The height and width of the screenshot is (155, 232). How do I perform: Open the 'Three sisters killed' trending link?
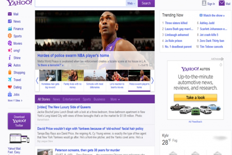point(176,23)
